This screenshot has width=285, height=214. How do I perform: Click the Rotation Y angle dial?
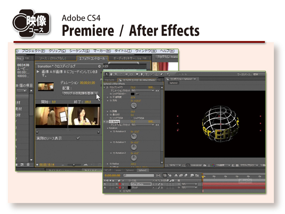[x=134, y=147]
